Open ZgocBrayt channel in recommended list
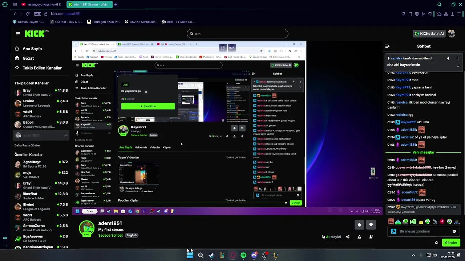465x261 pixels. 41,164
